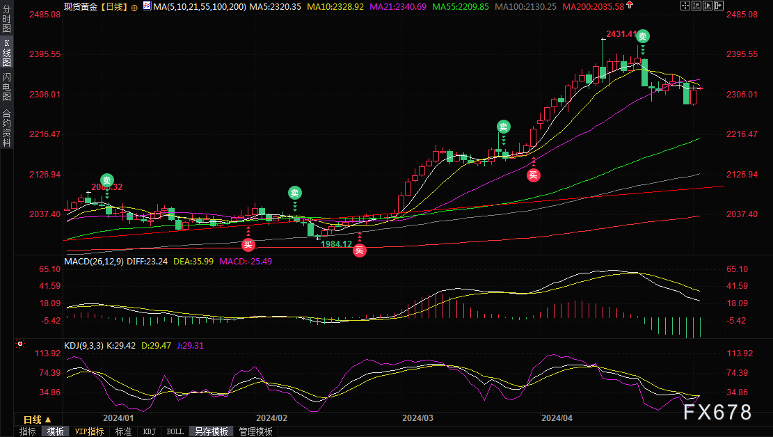The image size is (773, 437).
Task: Open the 闪电图 side tab
Action: (6, 87)
